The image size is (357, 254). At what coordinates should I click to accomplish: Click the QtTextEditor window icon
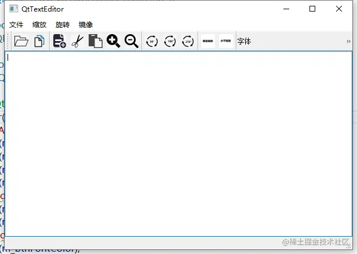(x=14, y=9)
